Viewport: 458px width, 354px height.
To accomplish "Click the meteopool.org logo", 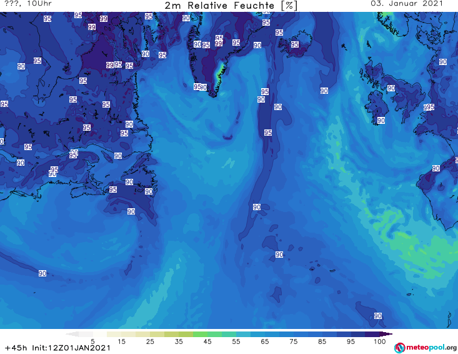I will (x=426, y=348).
